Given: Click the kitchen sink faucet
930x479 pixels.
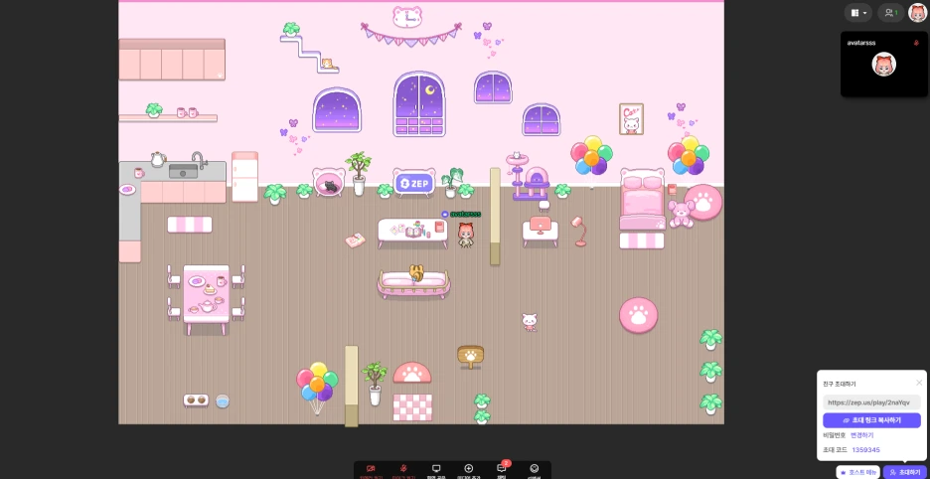Looking at the screenshot, I should (x=198, y=159).
